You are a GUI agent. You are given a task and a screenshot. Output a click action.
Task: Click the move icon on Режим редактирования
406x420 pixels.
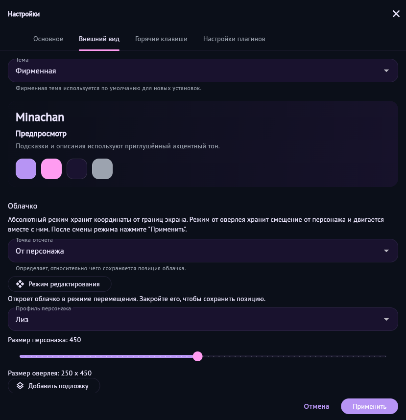tap(20, 284)
